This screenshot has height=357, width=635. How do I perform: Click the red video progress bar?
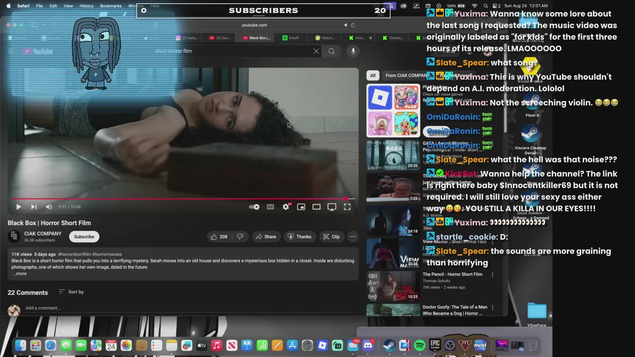point(183,199)
